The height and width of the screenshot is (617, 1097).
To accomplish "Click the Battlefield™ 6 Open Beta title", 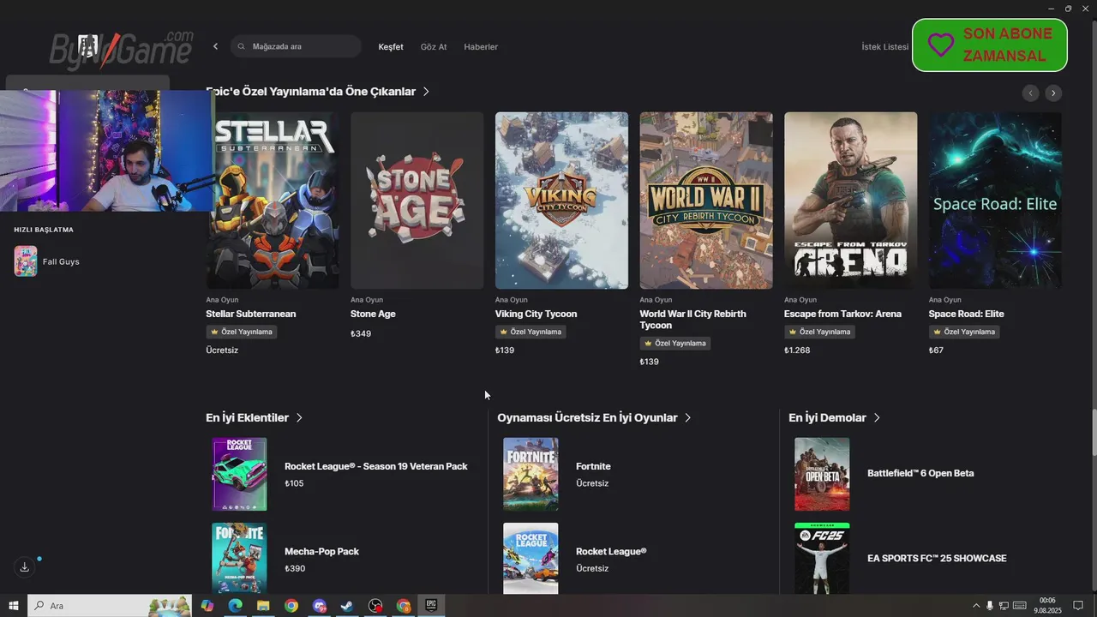I will click(x=920, y=473).
